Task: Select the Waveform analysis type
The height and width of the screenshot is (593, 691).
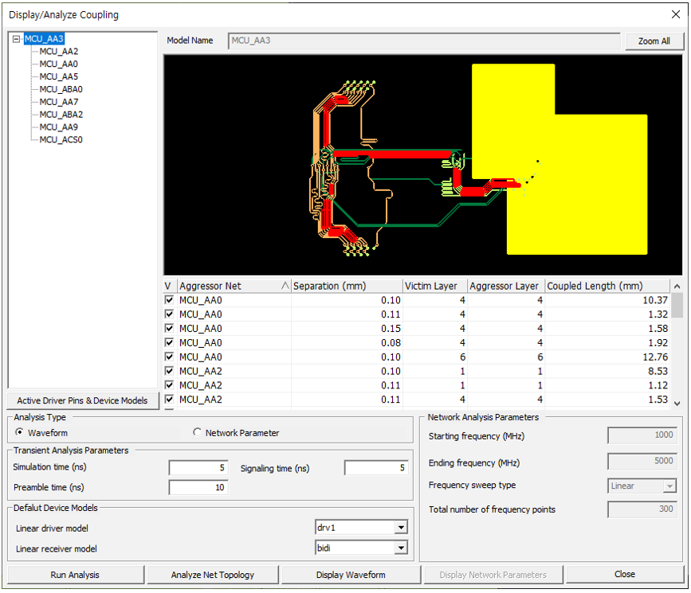Action: tap(20, 433)
